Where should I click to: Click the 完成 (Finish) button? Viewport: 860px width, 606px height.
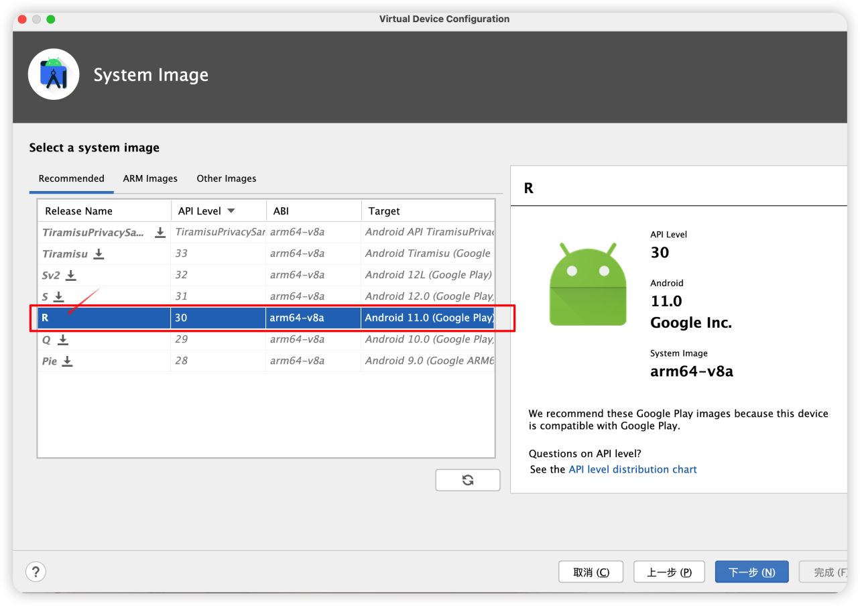[x=823, y=572]
